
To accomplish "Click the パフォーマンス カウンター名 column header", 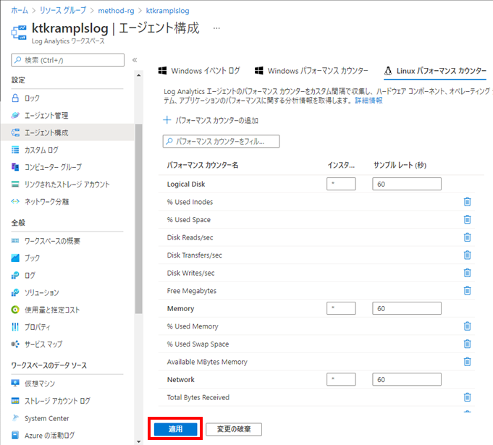I will coord(203,165).
